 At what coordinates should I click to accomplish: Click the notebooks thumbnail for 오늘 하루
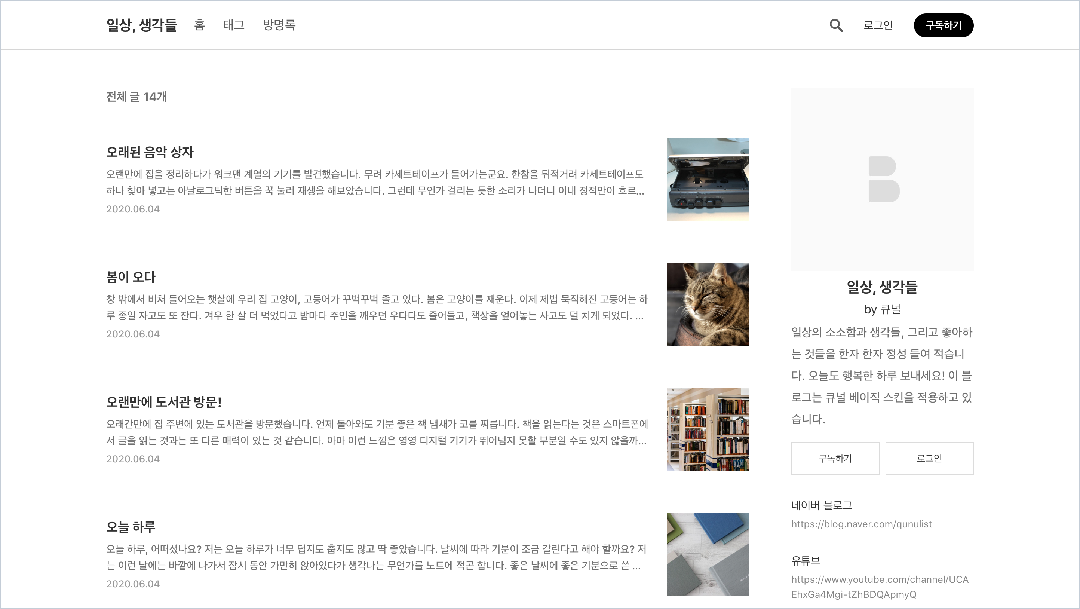pyautogui.click(x=708, y=554)
